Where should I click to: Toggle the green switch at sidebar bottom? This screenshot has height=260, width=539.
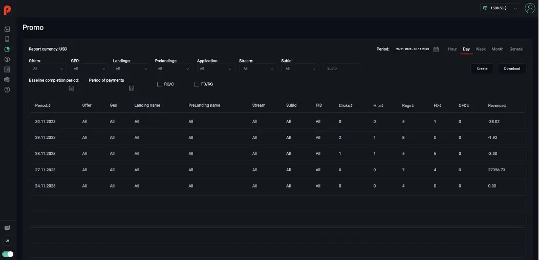[8, 254]
